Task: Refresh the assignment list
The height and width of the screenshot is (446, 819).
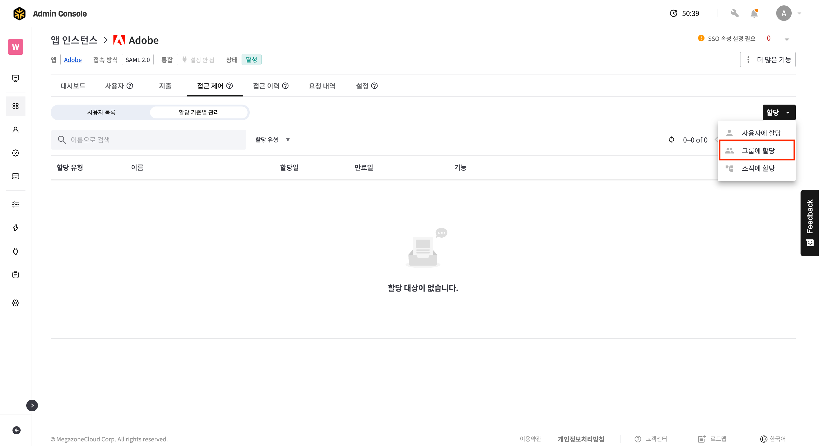Action: pyautogui.click(x=671, y=140)
